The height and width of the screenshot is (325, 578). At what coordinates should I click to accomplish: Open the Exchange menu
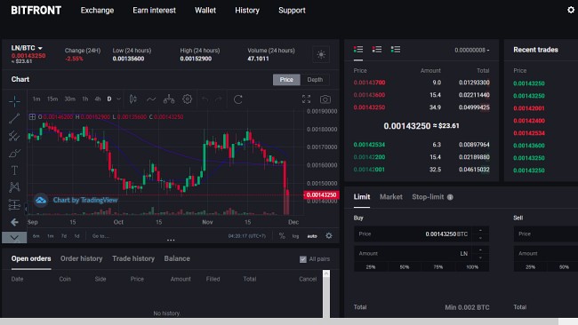97,11
